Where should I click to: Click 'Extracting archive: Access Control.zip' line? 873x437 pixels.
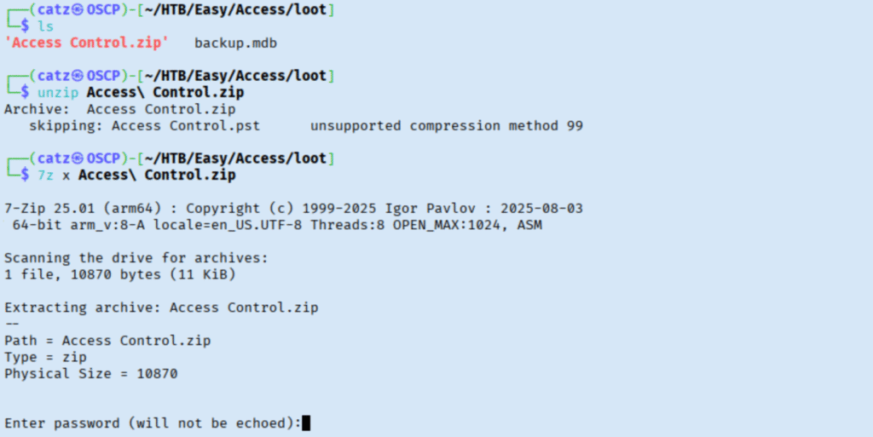coord(161,308)
